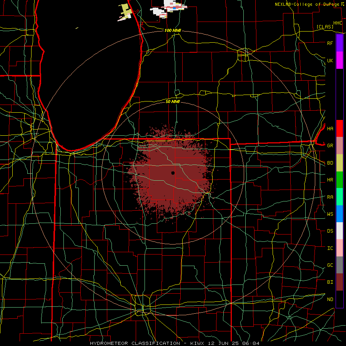Pick the yellow BD legend swatch
The width and height of the screenshot is (346, 346).
click(x=339, y=163)
